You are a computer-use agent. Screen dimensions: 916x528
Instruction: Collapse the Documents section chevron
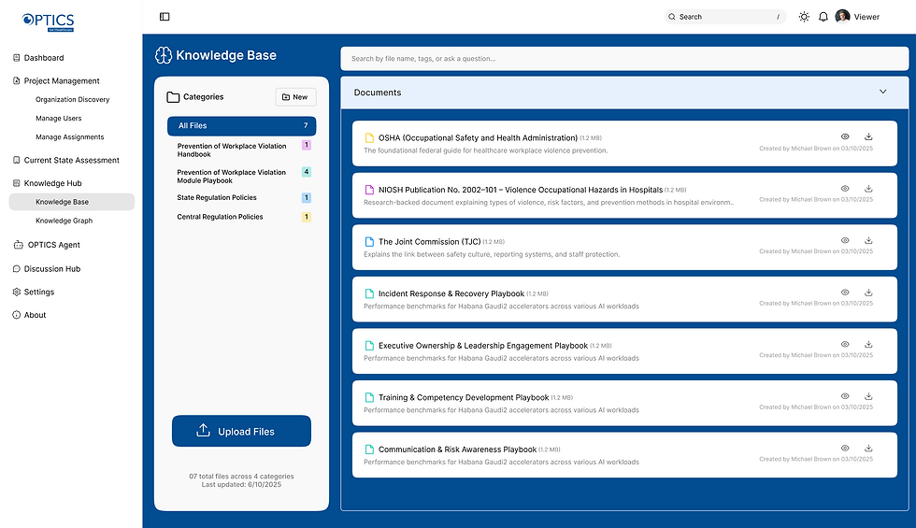point(882,92)
